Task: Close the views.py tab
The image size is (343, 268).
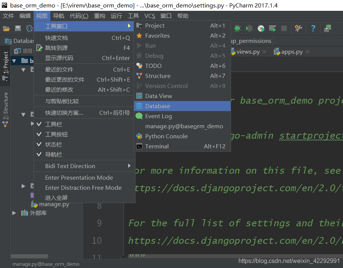Action: (x=265, y=52)
